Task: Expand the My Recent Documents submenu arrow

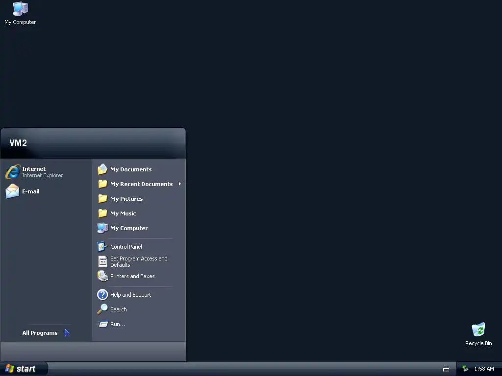Action: coord(179,184)
